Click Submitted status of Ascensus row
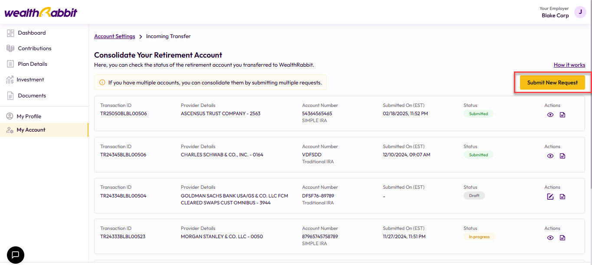 [478, 114]
